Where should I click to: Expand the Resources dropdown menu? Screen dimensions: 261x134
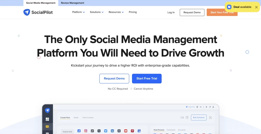116,12
